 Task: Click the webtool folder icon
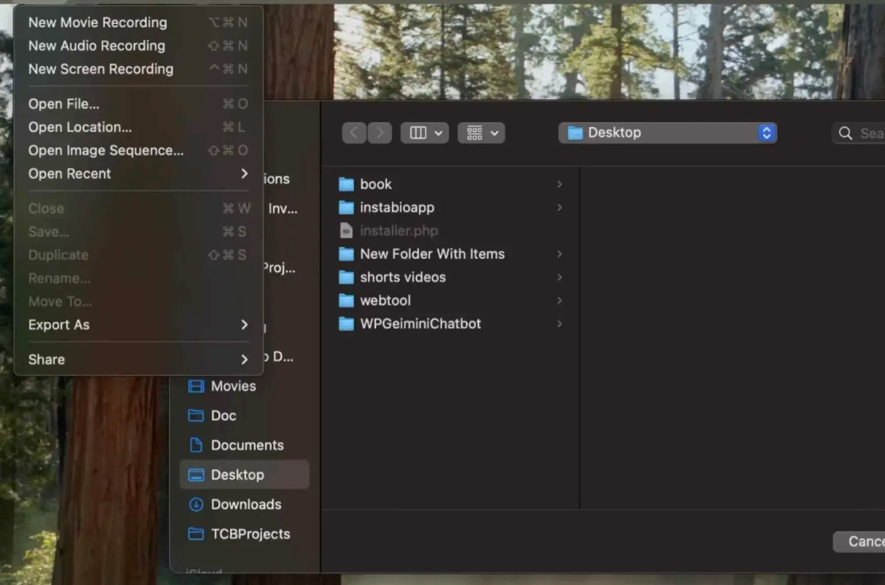(346, 301)
